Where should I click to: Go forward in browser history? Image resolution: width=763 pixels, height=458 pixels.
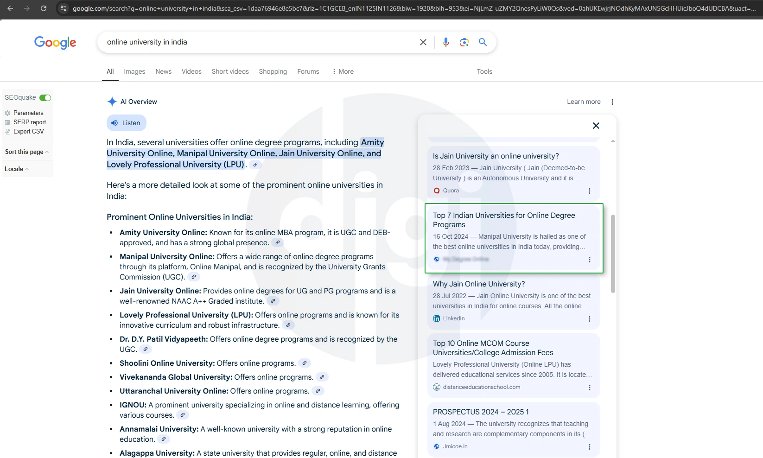pyautogui.click(x=27, y=8)
